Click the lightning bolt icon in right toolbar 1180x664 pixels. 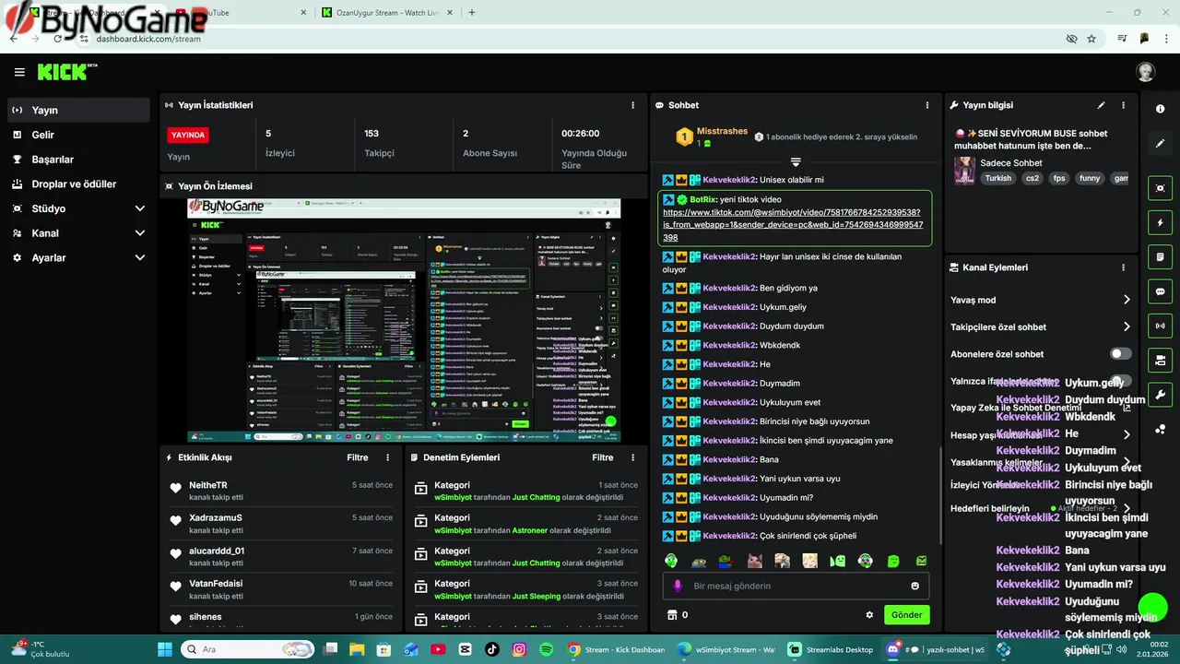[x=1160, y=222]
